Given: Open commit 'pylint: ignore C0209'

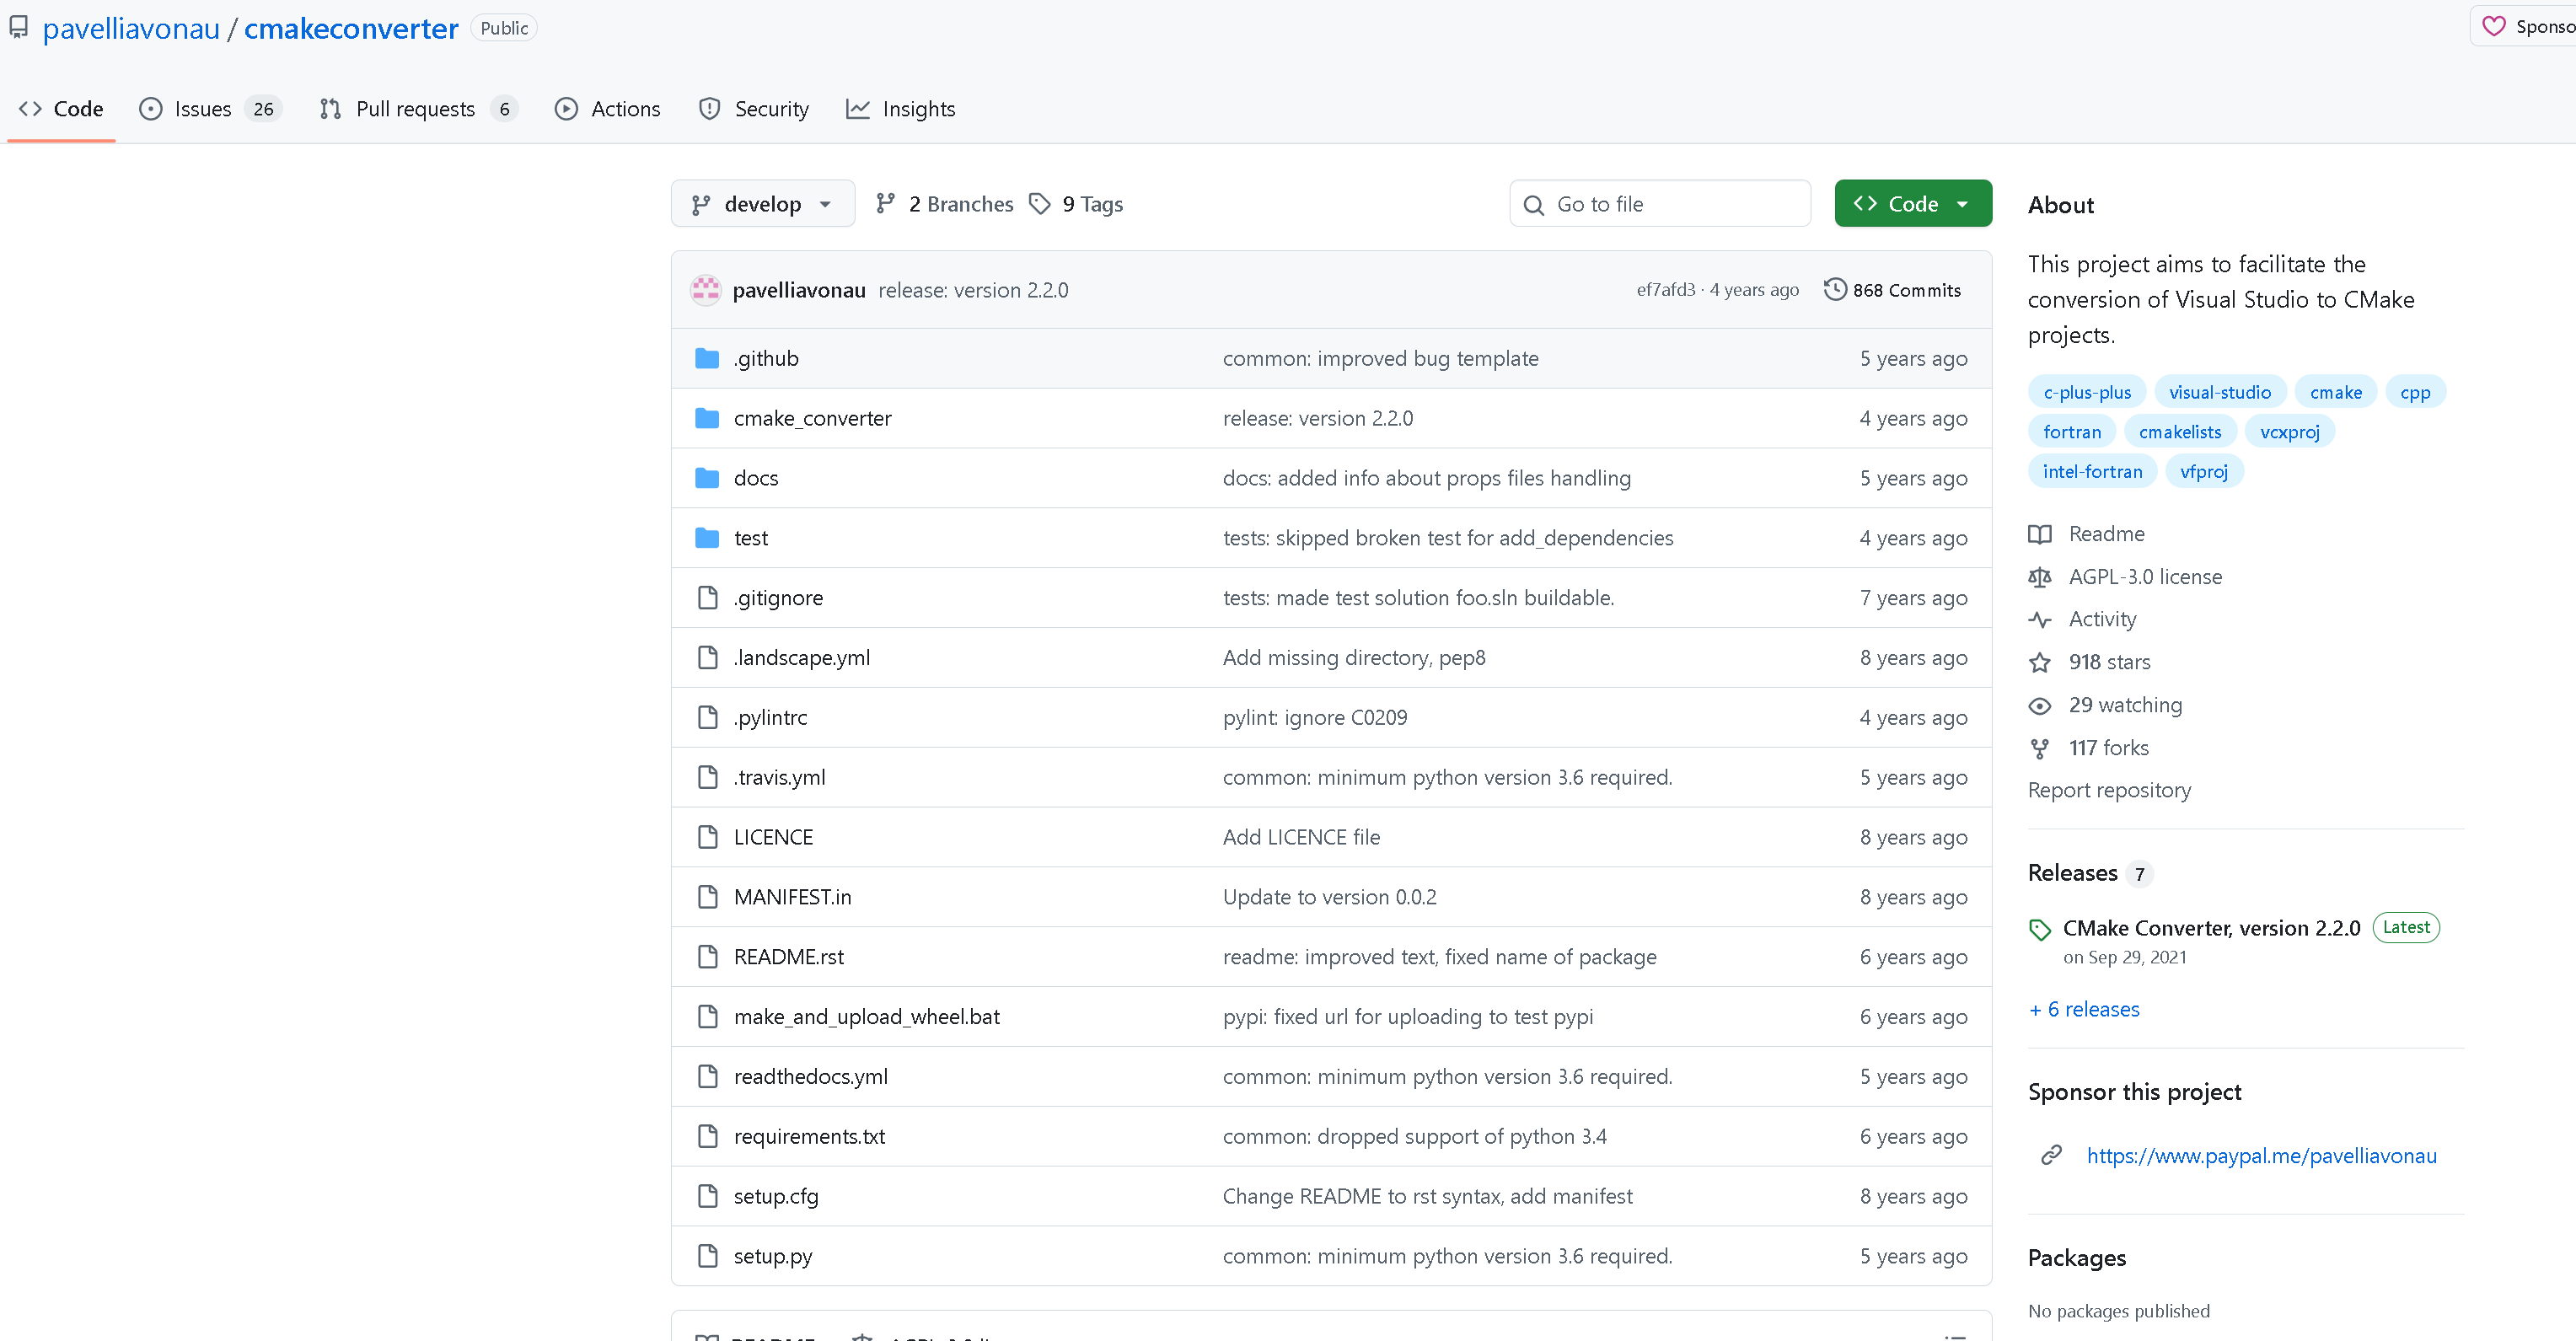Looking at the screenshot, I should click(x=1314, y=718).
